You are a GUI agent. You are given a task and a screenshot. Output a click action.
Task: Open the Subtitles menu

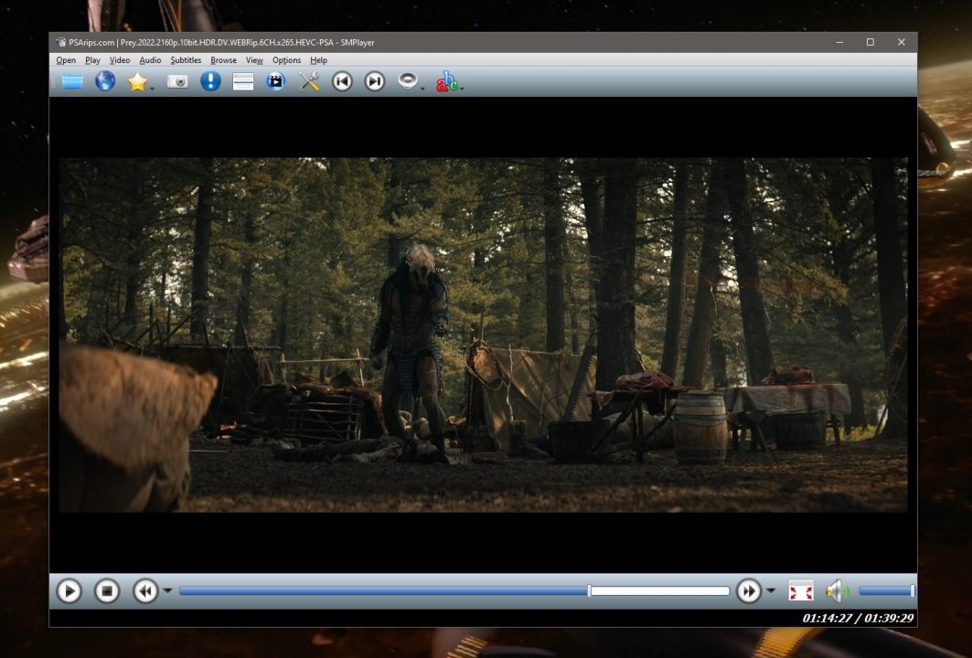(186, 59)
